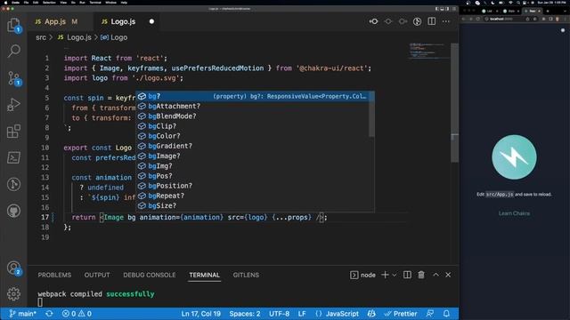Select the bgPosition? suggestion

pos(252,186)
